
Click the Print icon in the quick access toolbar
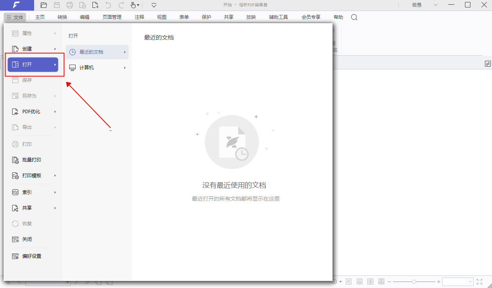point(70,5)
